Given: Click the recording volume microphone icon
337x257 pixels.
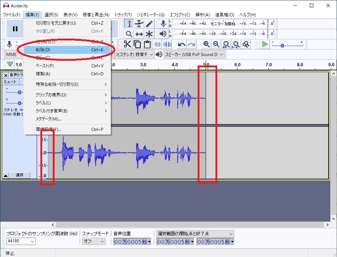Looking at the screenshot, I should point(9,44).
